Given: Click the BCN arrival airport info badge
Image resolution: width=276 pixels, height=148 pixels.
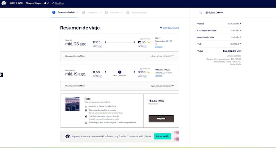Looking at the screenshot, I should click(x=145, y=47).
